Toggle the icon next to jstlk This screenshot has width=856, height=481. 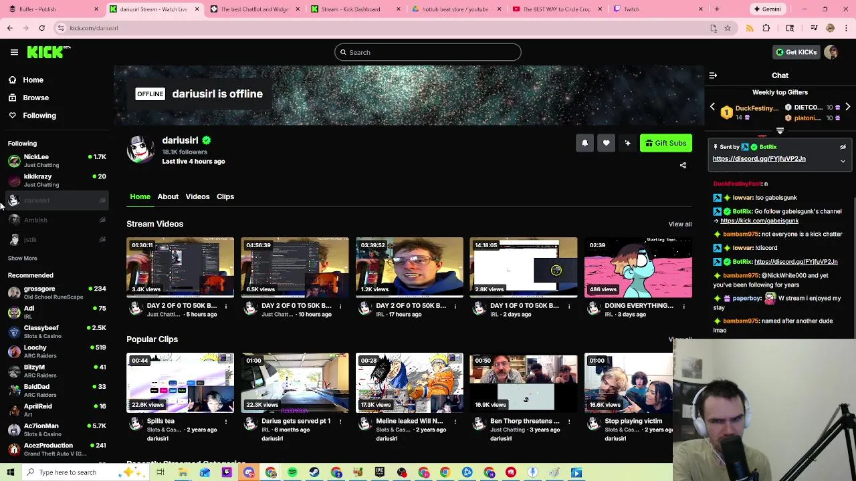(x=102, y=239)
